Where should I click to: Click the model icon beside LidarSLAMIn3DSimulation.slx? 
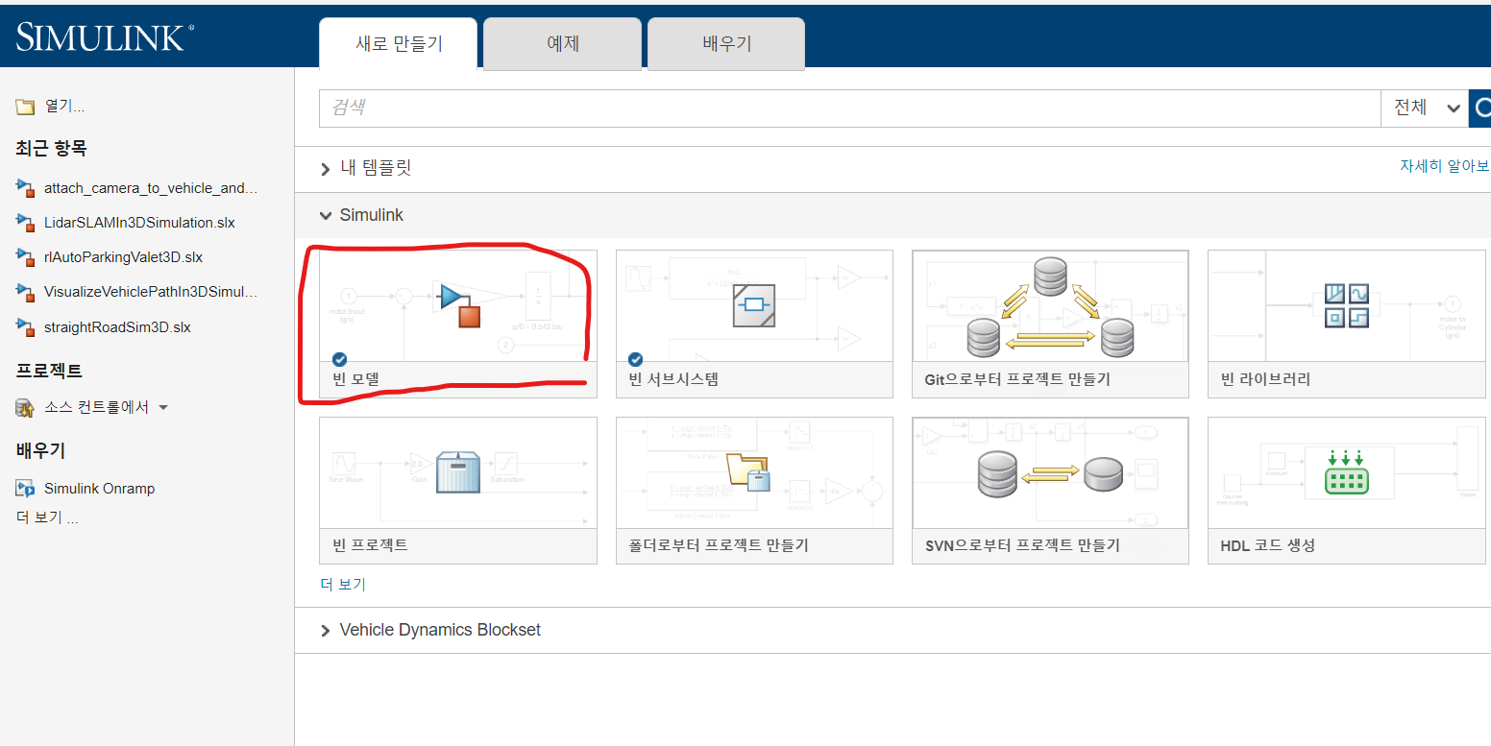point(25,223)
